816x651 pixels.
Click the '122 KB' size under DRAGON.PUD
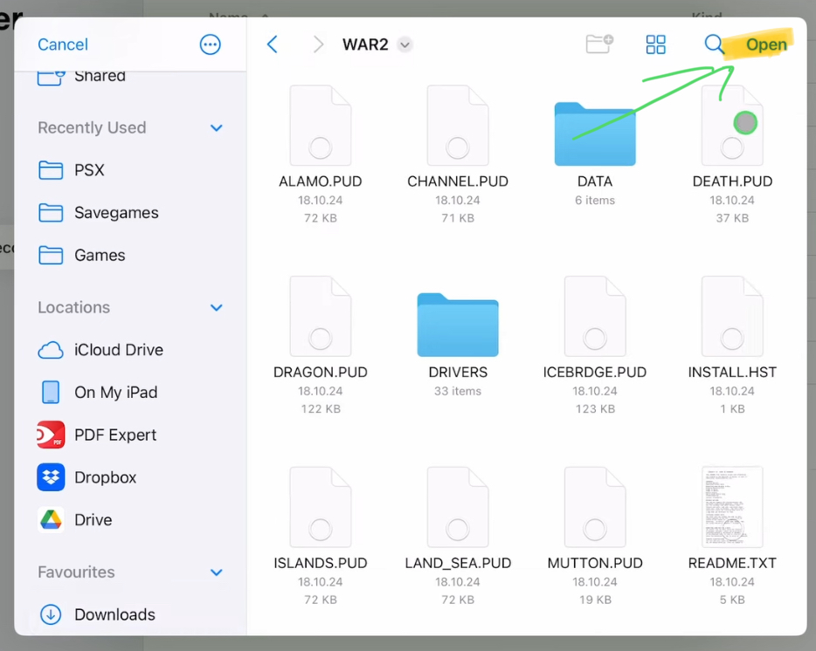(321, 409)
